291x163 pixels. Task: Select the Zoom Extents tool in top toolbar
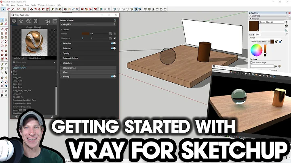[x=77, y=9]
